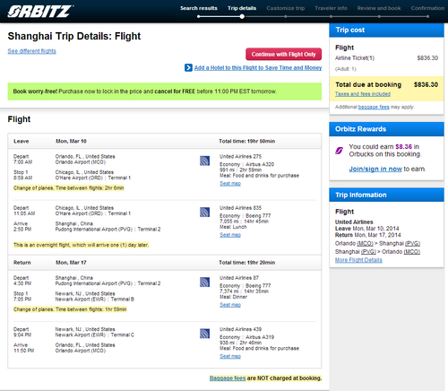This screenshot has width=448, height=391.
Task: Click United Airlines logo for flight 835
Action: [204, 213]
